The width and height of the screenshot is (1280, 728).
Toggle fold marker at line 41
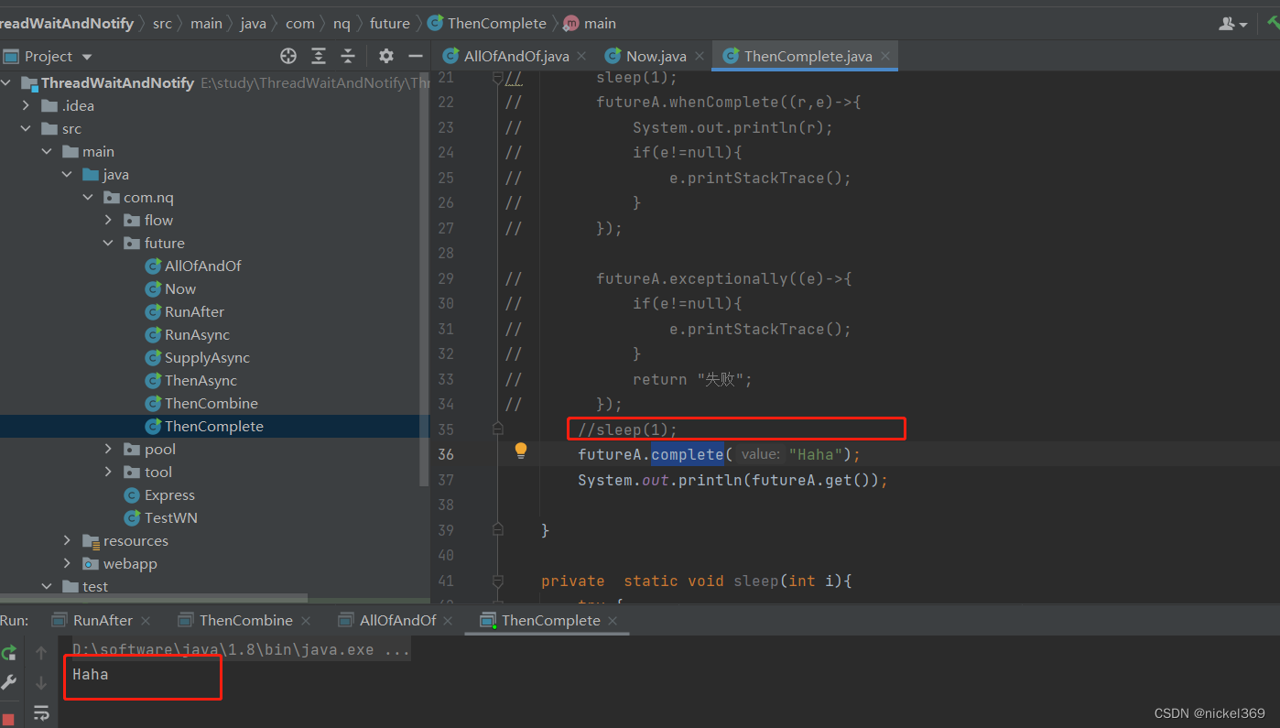click(497, 581)
